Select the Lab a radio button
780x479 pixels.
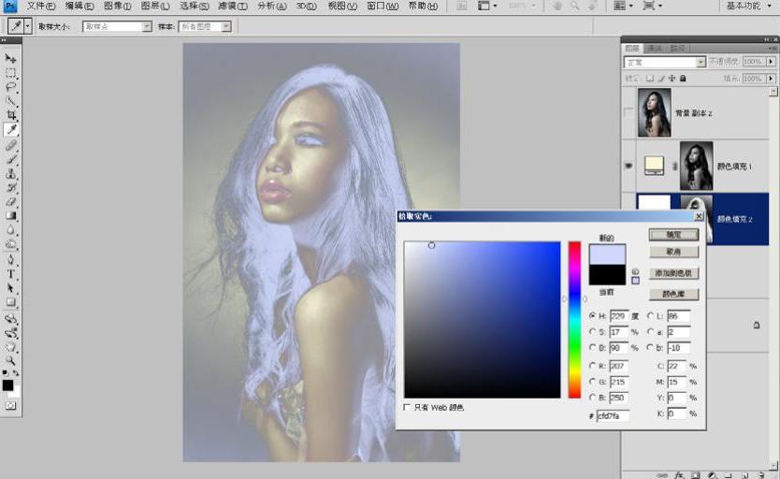click(x=650, y=332)
